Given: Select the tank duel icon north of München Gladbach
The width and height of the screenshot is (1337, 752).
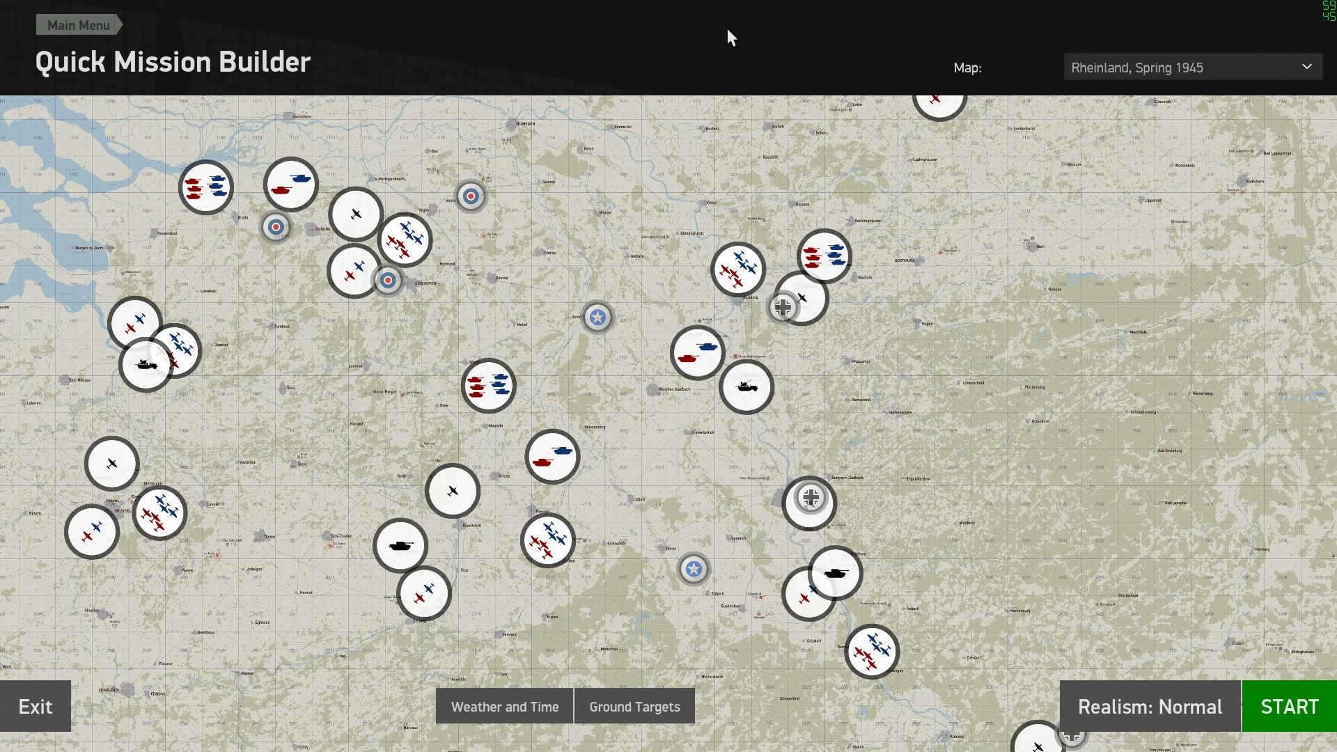Looking at the screenshot, I should pyautogui.click(x=698, y=352).
